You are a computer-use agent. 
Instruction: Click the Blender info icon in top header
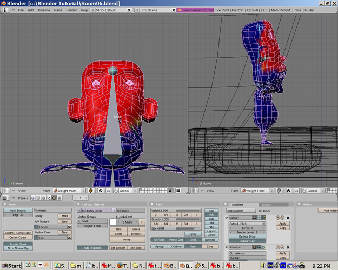[x=5, y=10]
